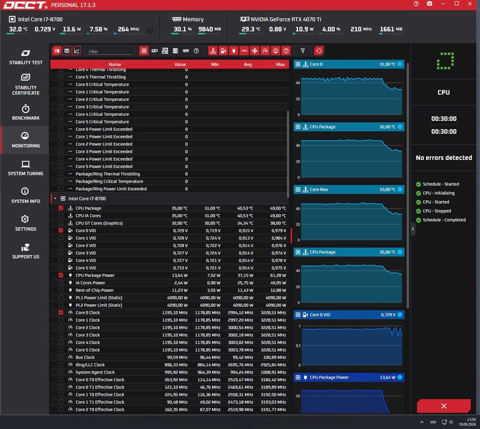
Task: Check the Core 0 Critical Temperature checkbox
Action: coord(61,85)
